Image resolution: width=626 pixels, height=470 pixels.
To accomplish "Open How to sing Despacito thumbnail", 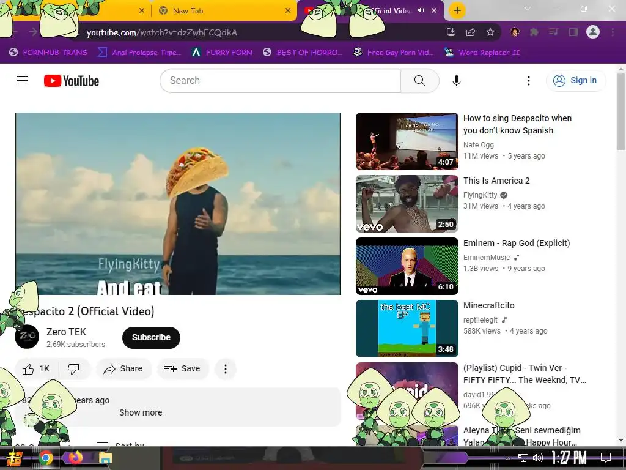I will (407, 141).
